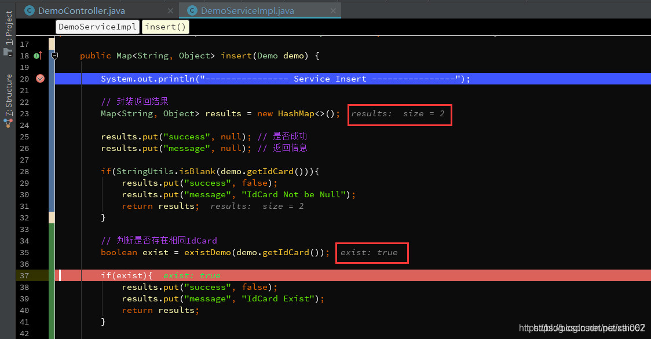Collapse the insert method fold marker
Viewport: 651px width, 339px height.
pos(54,56)
